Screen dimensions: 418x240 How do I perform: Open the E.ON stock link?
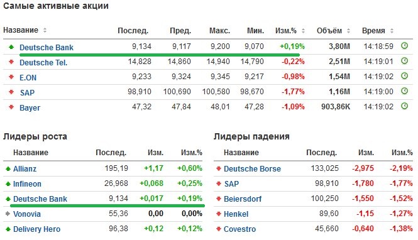[x=28, y=78]
